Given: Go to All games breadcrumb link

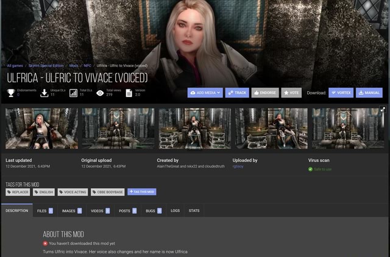Looking at the screenshot, I should pos(15,65).
